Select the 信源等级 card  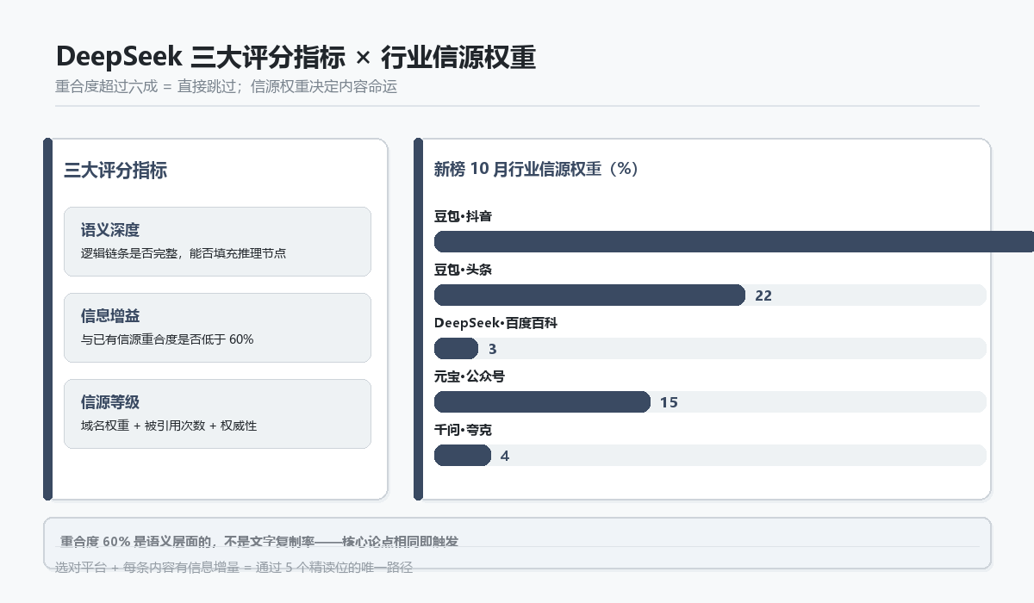point(217,413)
